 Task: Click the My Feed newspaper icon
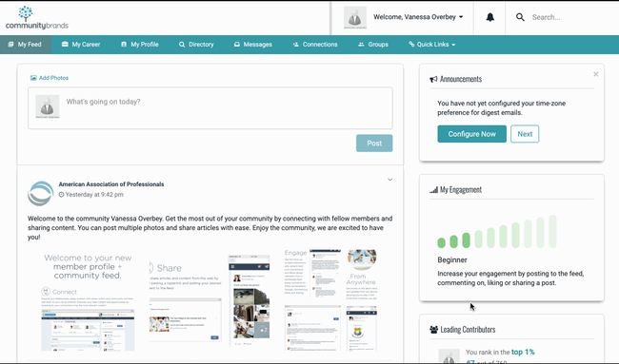coord(10,44)
